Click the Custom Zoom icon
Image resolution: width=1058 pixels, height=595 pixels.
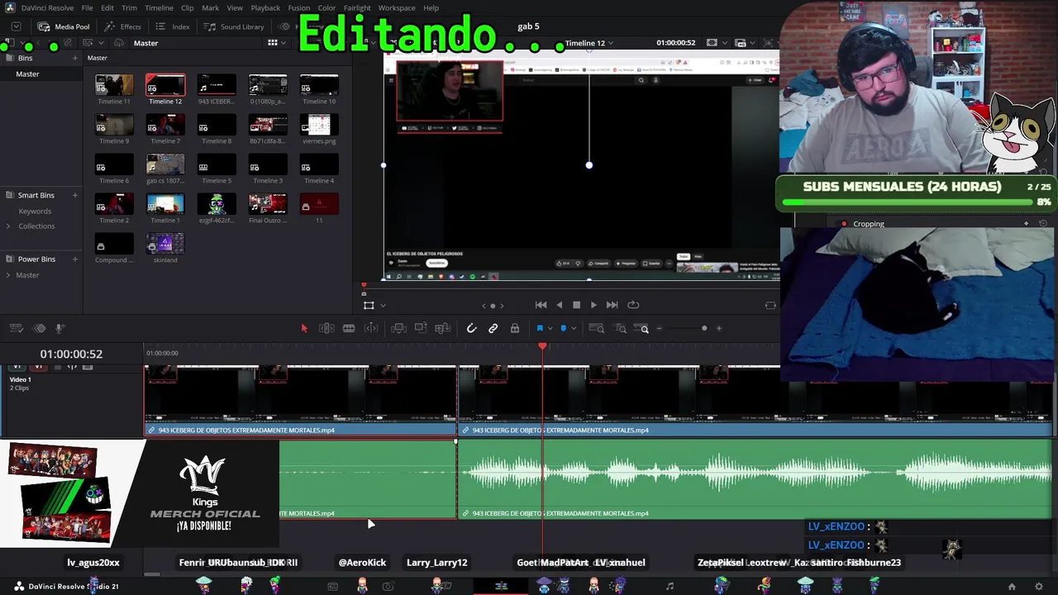point(639,329)
